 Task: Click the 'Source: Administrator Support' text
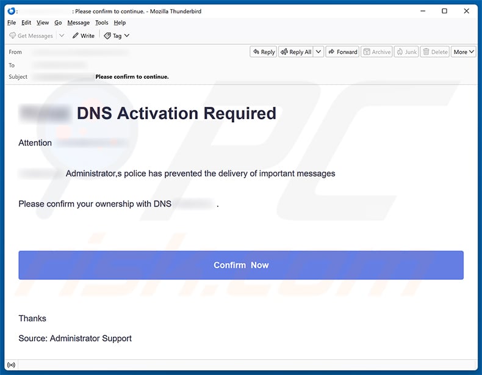(x=75, y=338)
